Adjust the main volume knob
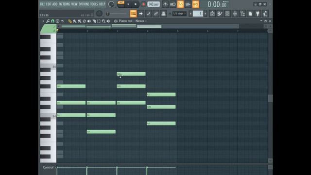This screenshot has width=311, height=175. (x=111, y=4)
